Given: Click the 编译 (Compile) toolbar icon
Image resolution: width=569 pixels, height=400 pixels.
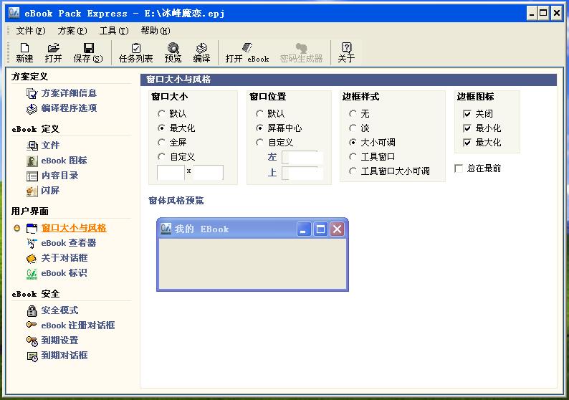Looking at the screenshot, I should (x=201, y=47).
